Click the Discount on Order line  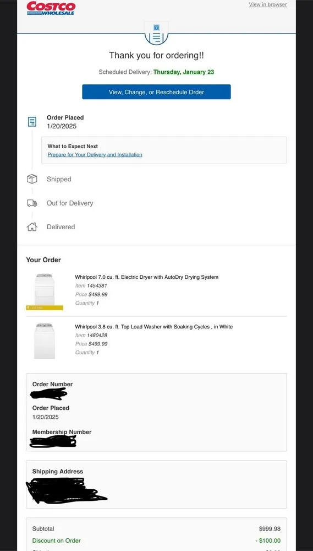coord(156,541)
